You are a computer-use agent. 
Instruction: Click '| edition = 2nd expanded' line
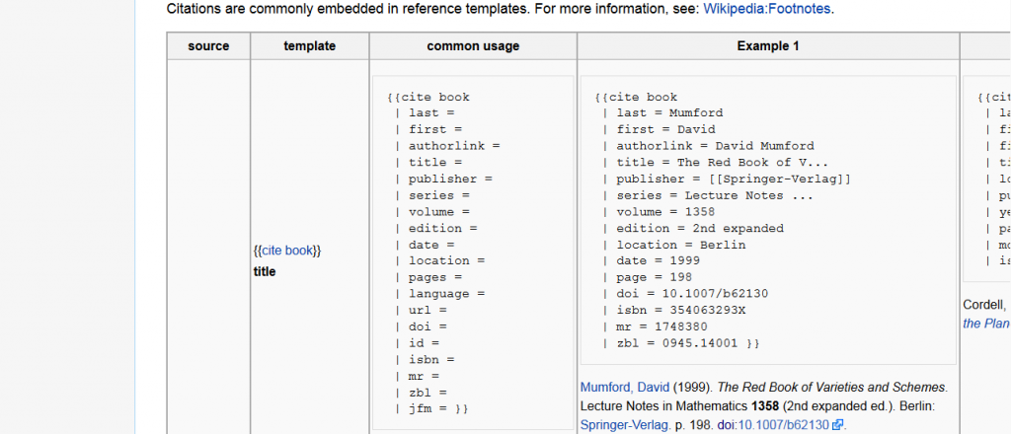(x=693, y=229)
